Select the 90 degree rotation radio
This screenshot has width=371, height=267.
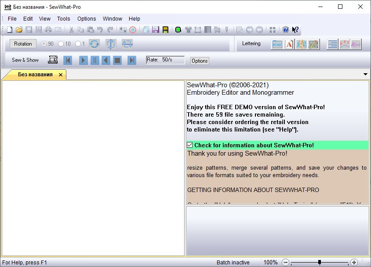tap(44, 44)
